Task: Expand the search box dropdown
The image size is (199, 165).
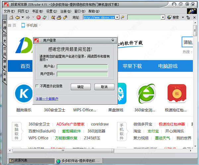Action: pos(163,17)
